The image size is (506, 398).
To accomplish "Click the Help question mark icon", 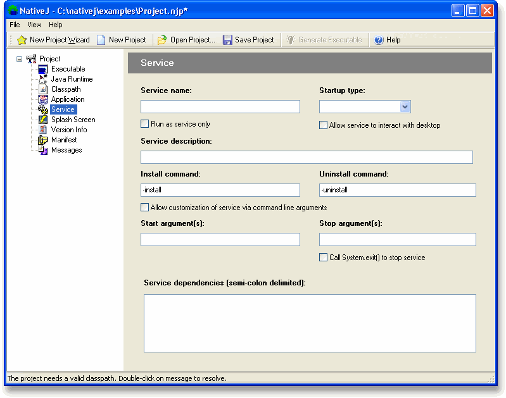I will coord(379,40).
